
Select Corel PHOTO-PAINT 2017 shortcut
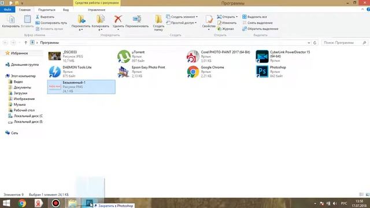point(220,57)
